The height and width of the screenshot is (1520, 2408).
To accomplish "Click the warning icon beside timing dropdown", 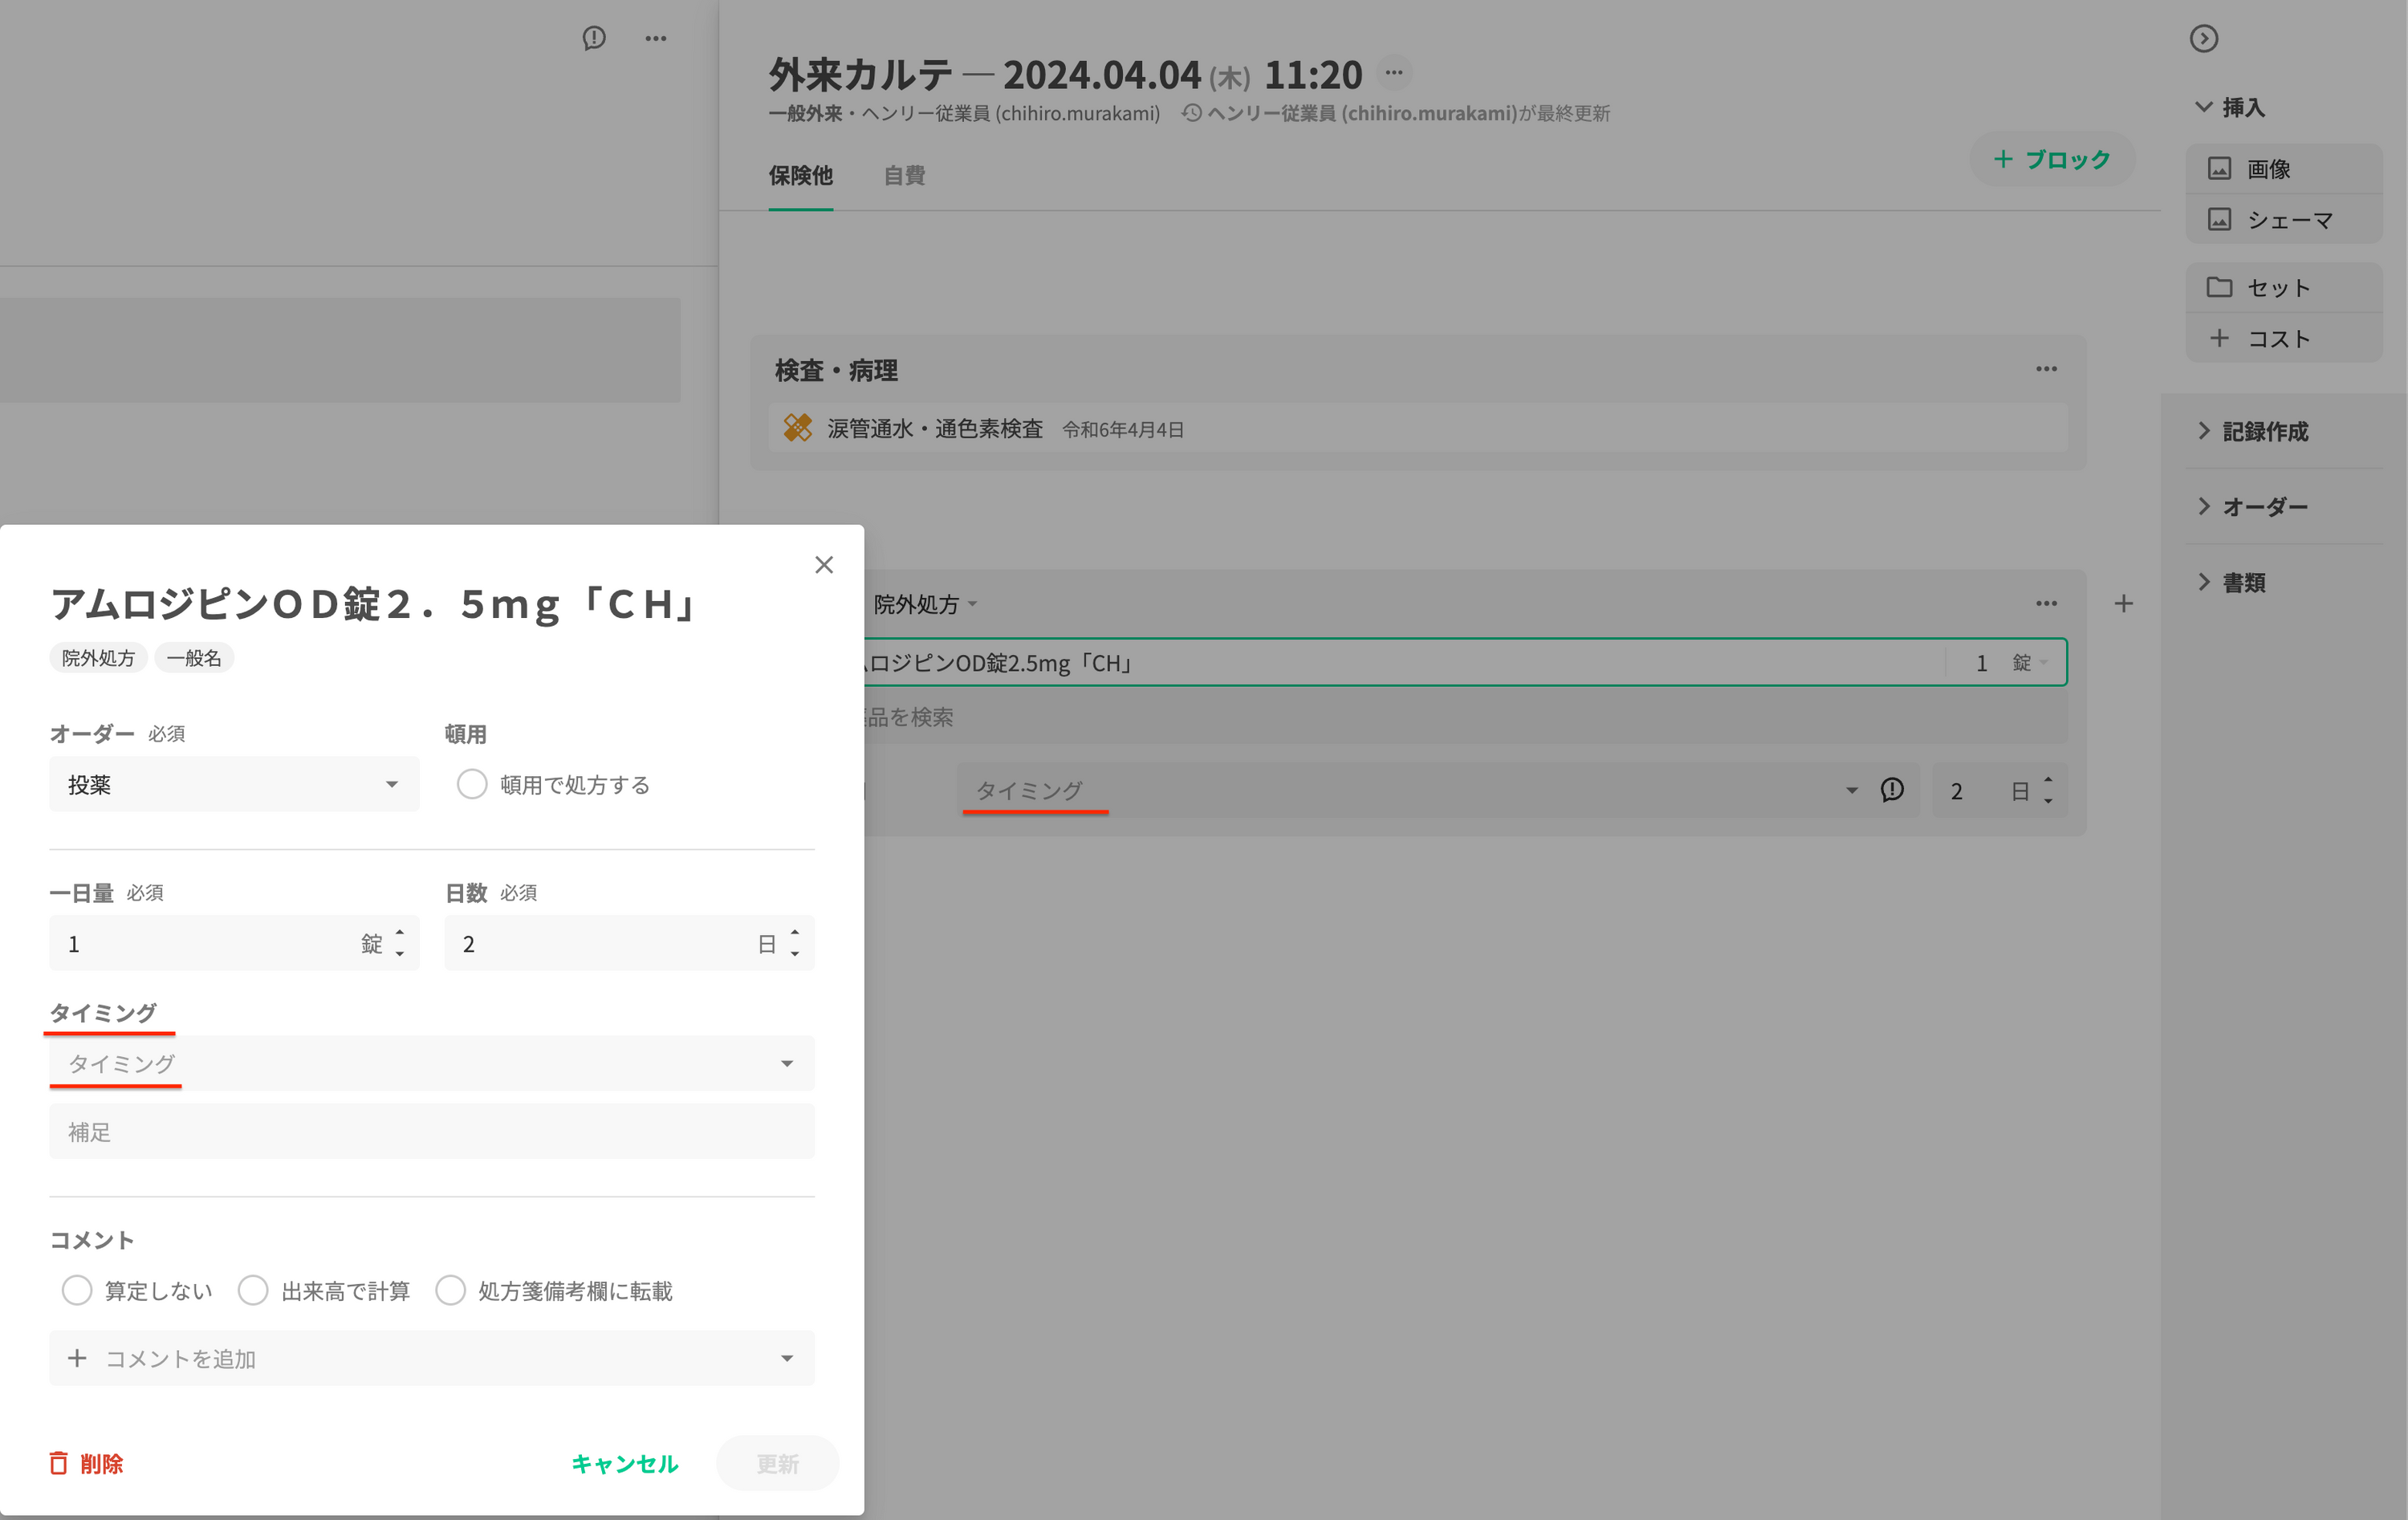I will (1891, 790).
